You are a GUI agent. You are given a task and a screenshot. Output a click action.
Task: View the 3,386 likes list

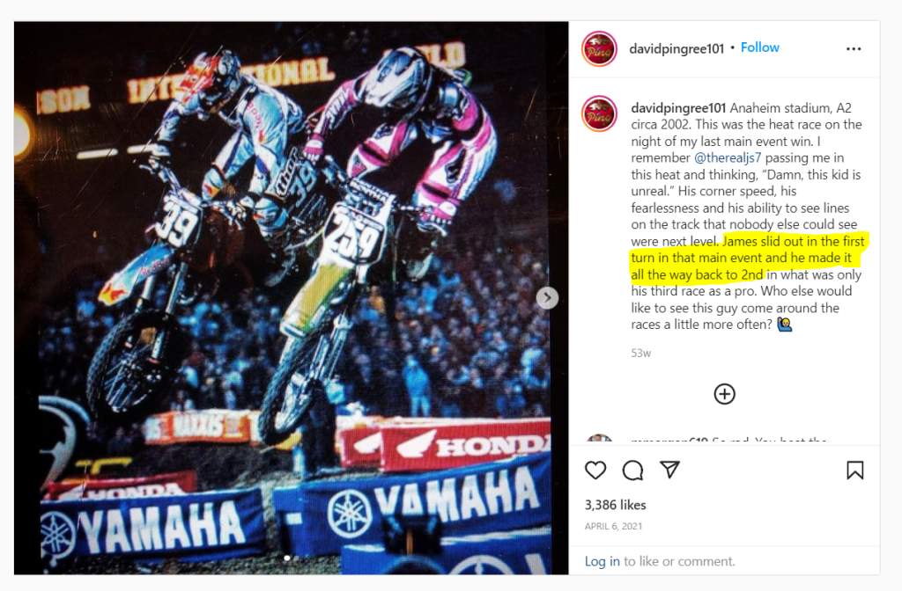coord(615,505)
